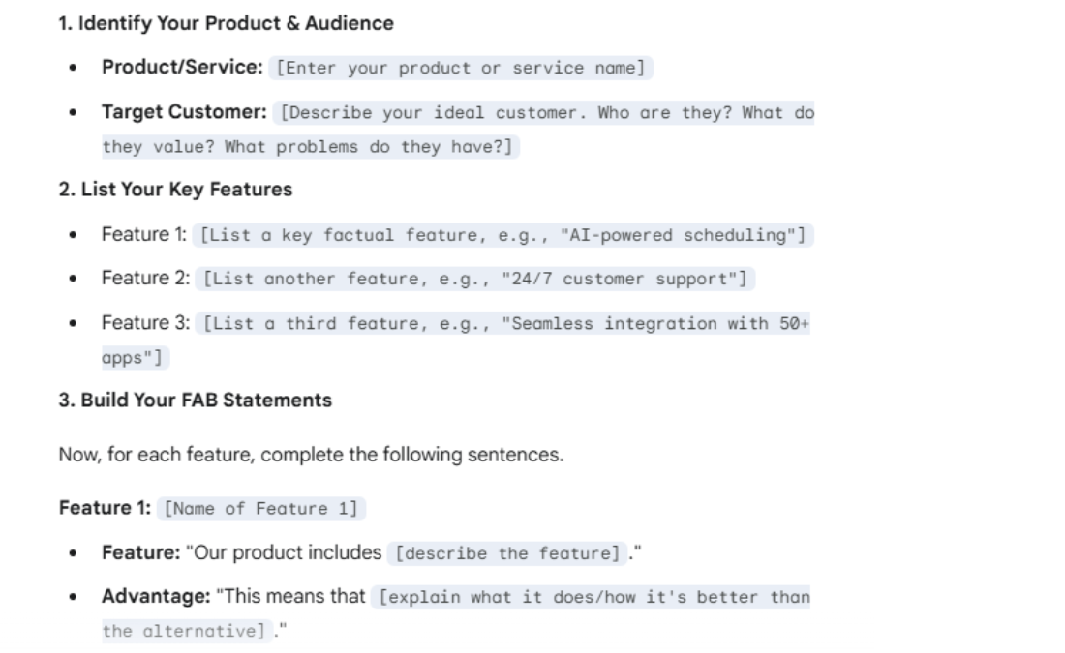Viewport: 1065px width, 653px height.
Task: Click the 'Feature 3:' list label
Action: click(x=143, y=324)
